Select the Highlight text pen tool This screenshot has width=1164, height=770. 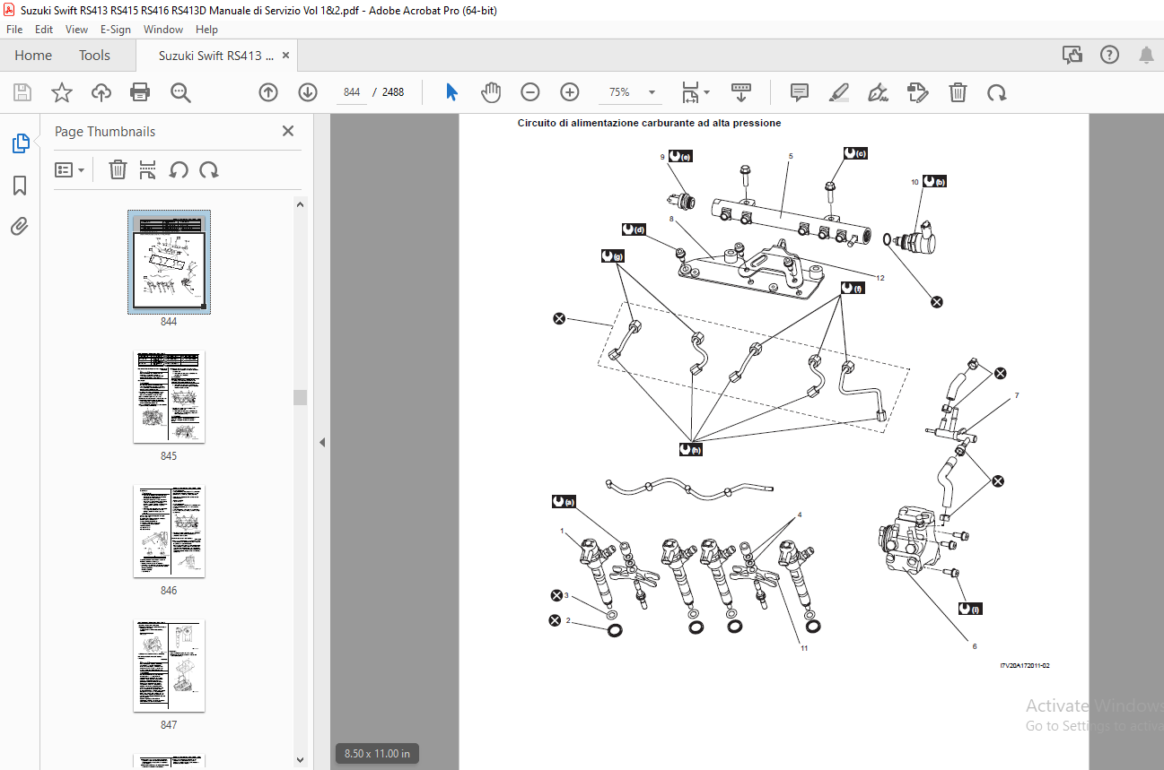[839, 92]
